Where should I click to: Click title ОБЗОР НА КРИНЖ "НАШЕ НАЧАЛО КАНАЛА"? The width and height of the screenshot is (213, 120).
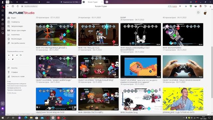point(182,80)
